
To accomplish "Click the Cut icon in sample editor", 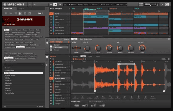I will click(x=124, y=97).
